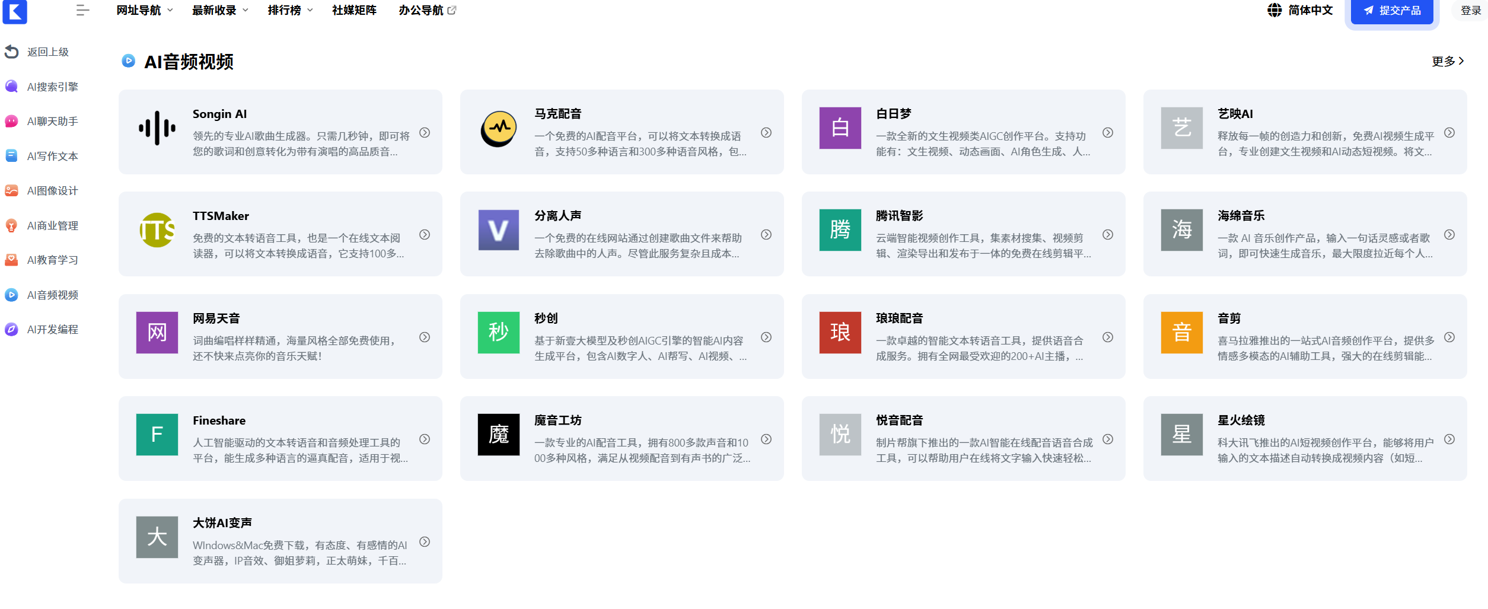Click the arrow icon on 腾讯智影 card
Viewport: 1488px width, 609px height.
pyautogui.click(x=1108, y=235)
